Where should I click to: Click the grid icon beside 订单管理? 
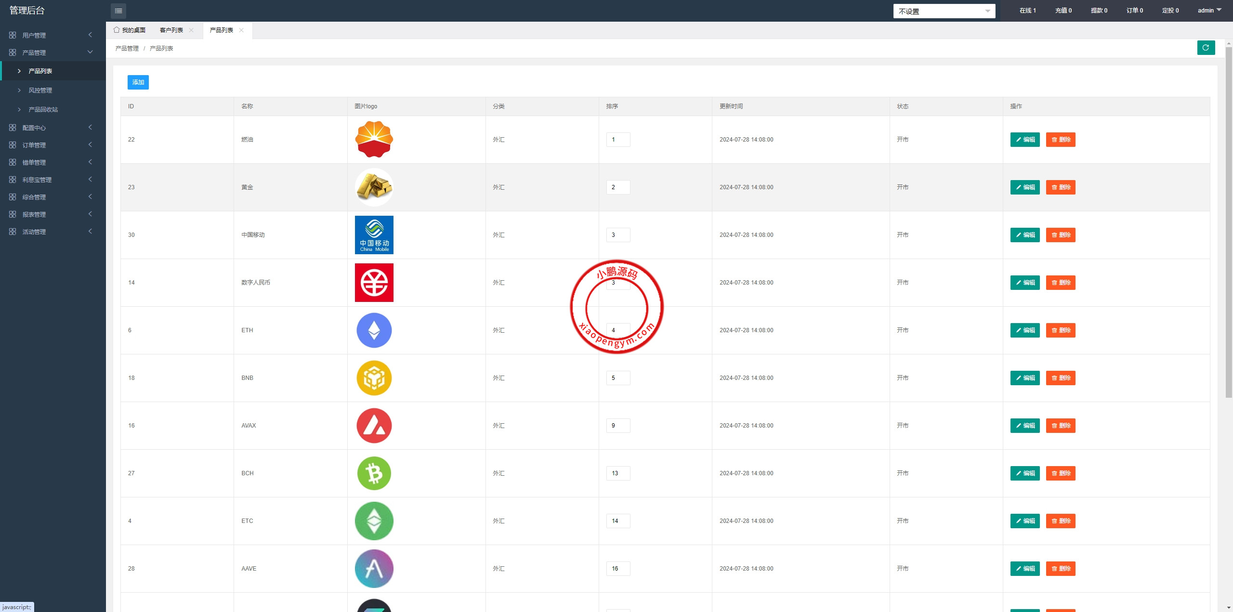click(x=13, y=145)
